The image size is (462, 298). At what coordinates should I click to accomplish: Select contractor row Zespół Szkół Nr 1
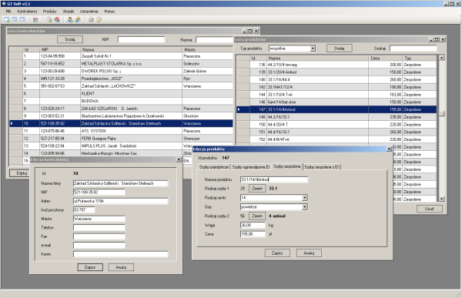tap(121, 56)
